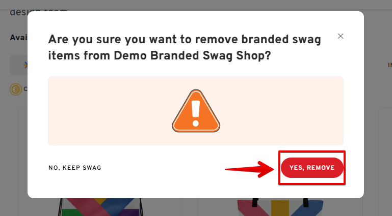
Task: Click the partial "IN" label at right edge
Action: 389,65
